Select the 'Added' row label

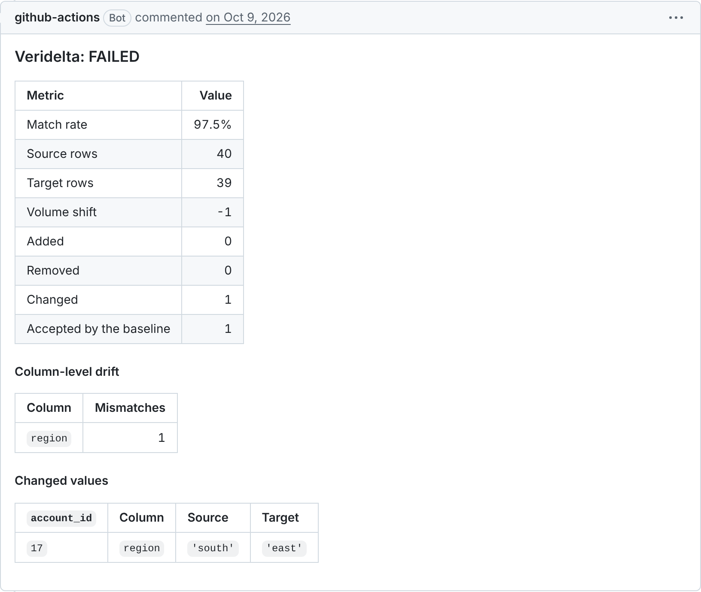tap(46, 241)
